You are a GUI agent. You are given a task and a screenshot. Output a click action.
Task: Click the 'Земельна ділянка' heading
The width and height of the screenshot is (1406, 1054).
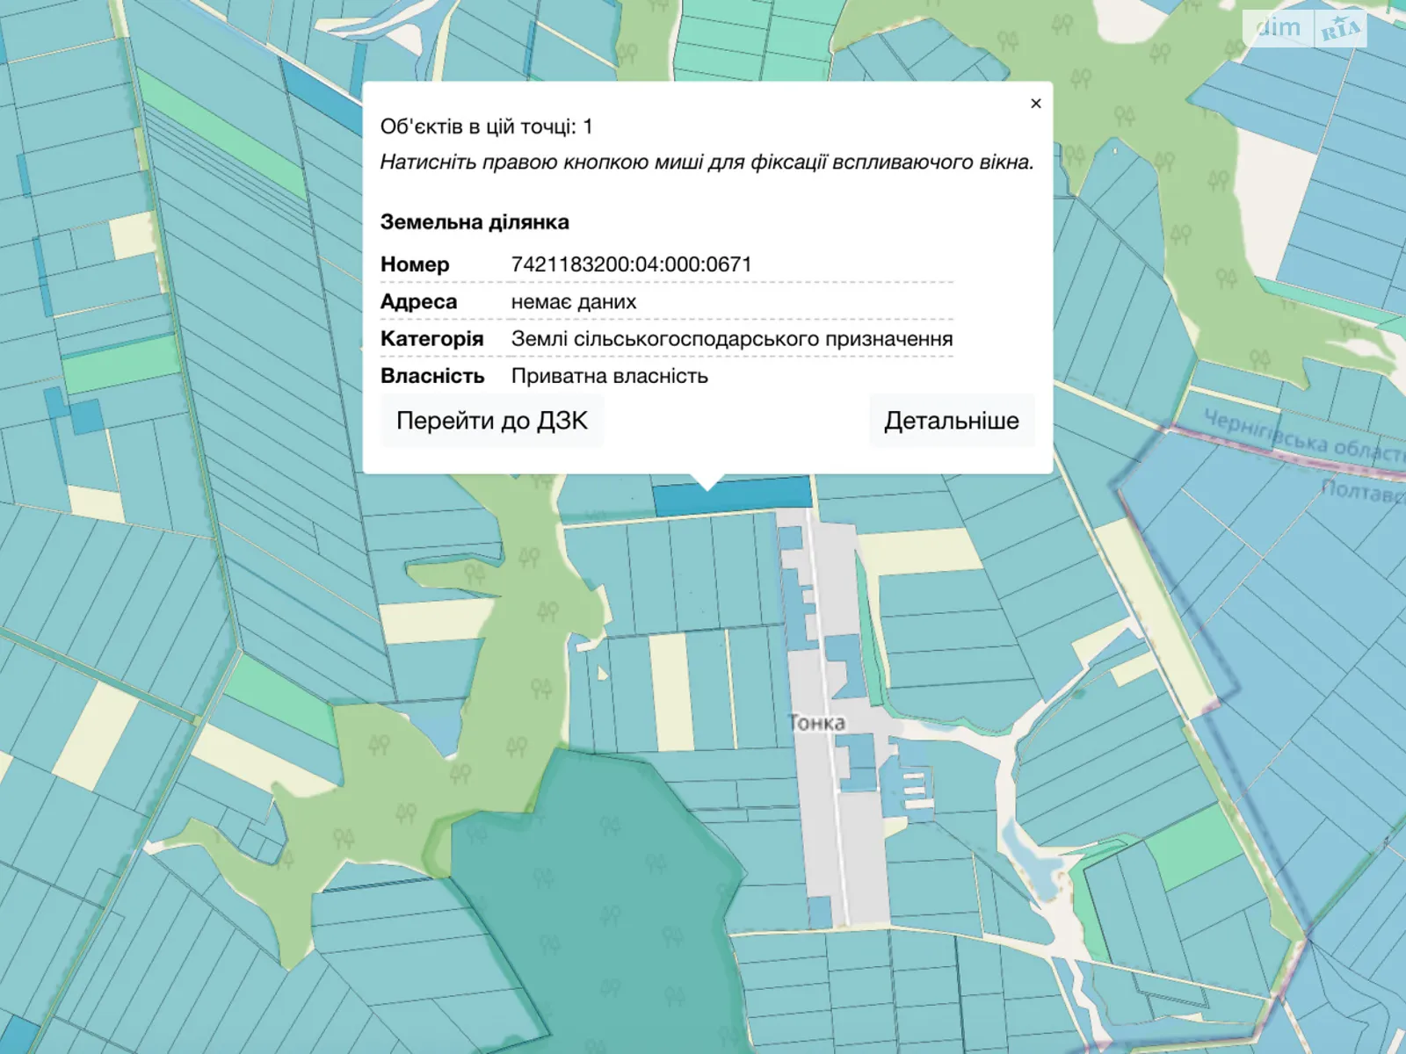click(475, 222)
